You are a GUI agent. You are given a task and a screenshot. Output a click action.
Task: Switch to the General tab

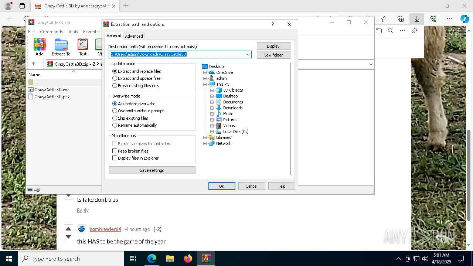114,35
